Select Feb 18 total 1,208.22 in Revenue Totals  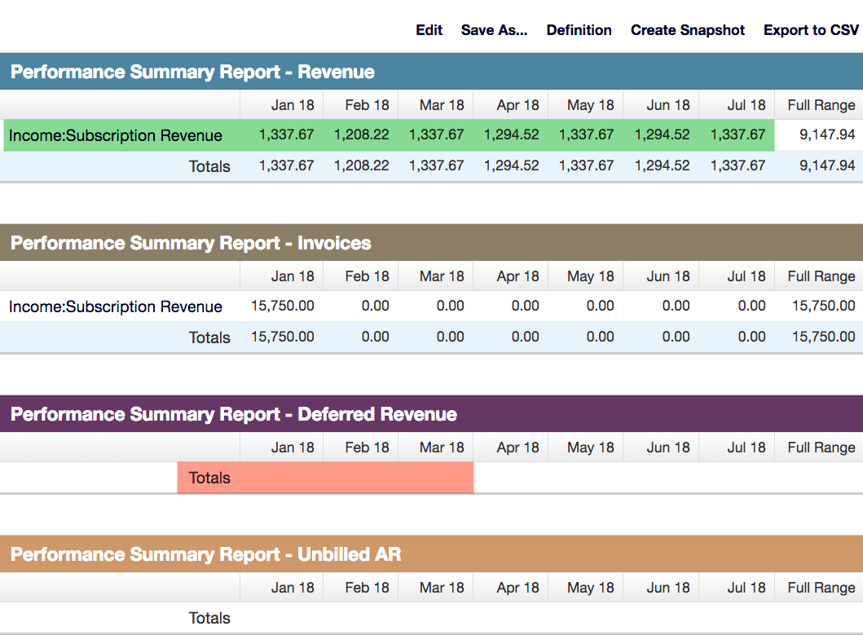coord(361,165)
